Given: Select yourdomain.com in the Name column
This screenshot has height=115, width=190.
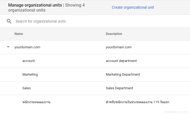Looking at the screenshot, I should (x=27, y=47).
